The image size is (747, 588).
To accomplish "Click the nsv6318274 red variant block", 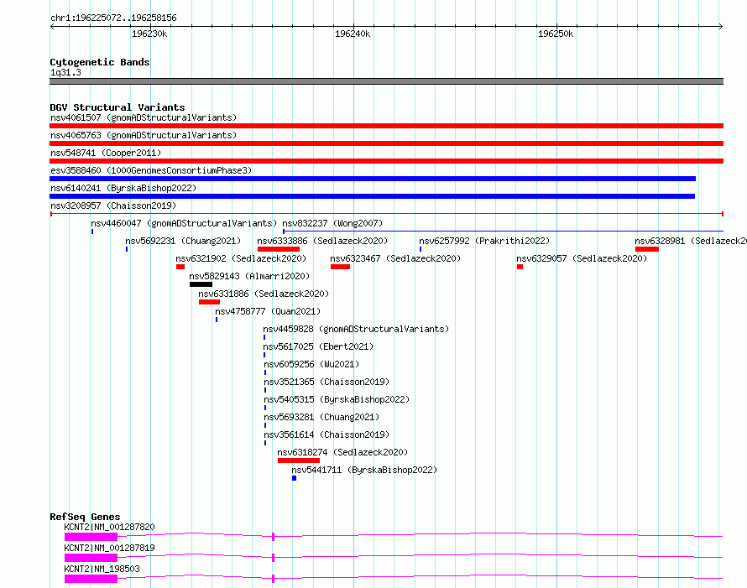I will coord(299,461).
